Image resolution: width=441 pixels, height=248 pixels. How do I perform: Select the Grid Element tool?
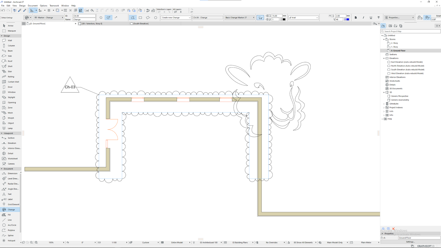(x=10, y=204)
